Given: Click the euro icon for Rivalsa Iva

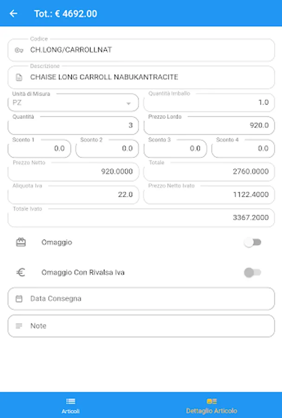Looking at the screenshot, I should tap(21, 273).
